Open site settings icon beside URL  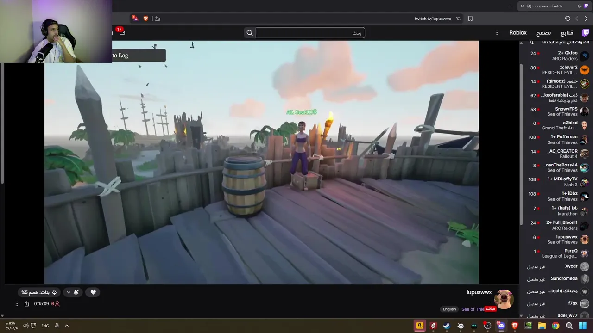coord(458,18)
